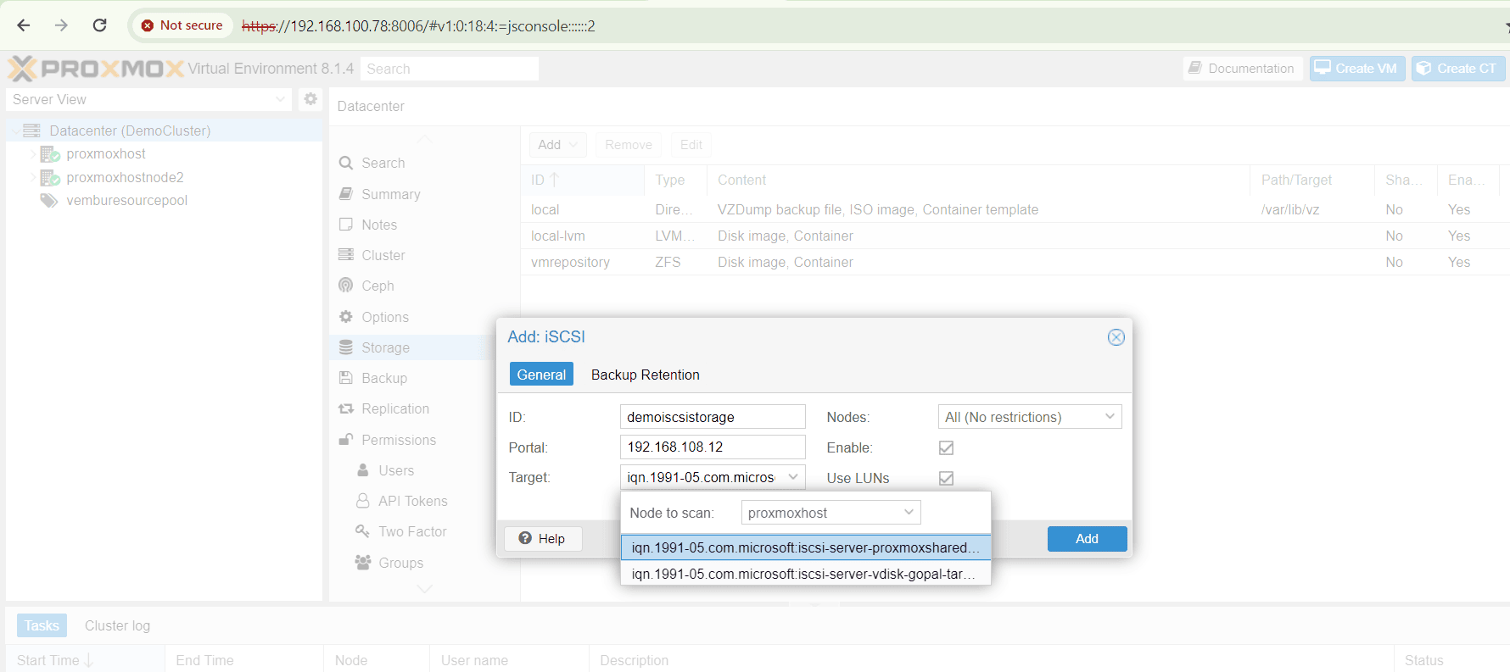
Task: Open the Backup menu item
Action: pyautogui.click(x=383, y=378)
